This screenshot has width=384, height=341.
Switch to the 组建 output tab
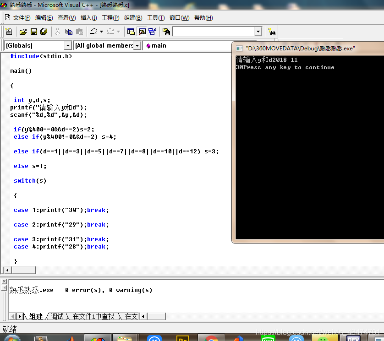click(36, 317)
